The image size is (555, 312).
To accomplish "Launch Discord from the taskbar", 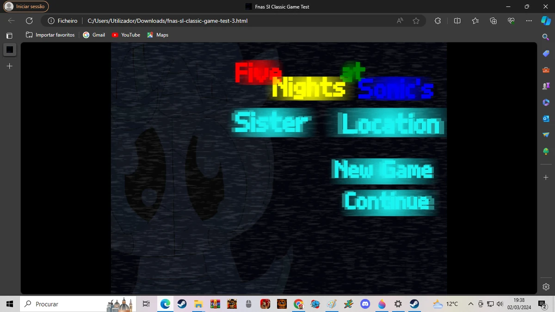I will pyautogui.click(x=365, y=304).
